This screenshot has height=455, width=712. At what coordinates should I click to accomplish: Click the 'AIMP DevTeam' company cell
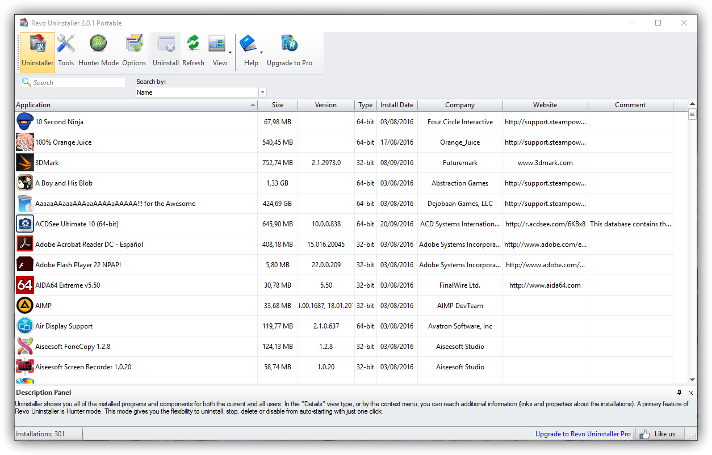460,306
